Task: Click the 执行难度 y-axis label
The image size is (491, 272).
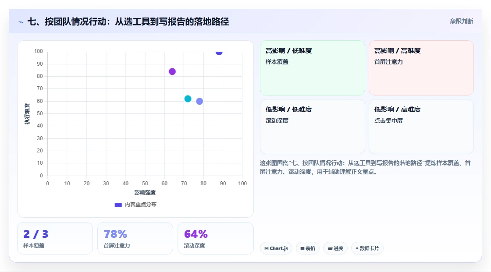Action: pyautogui.click(x=27, y=113)
